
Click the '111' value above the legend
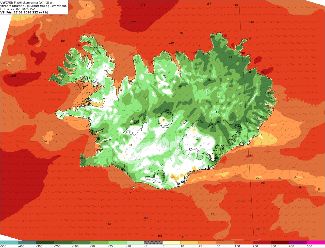(184, 237)
